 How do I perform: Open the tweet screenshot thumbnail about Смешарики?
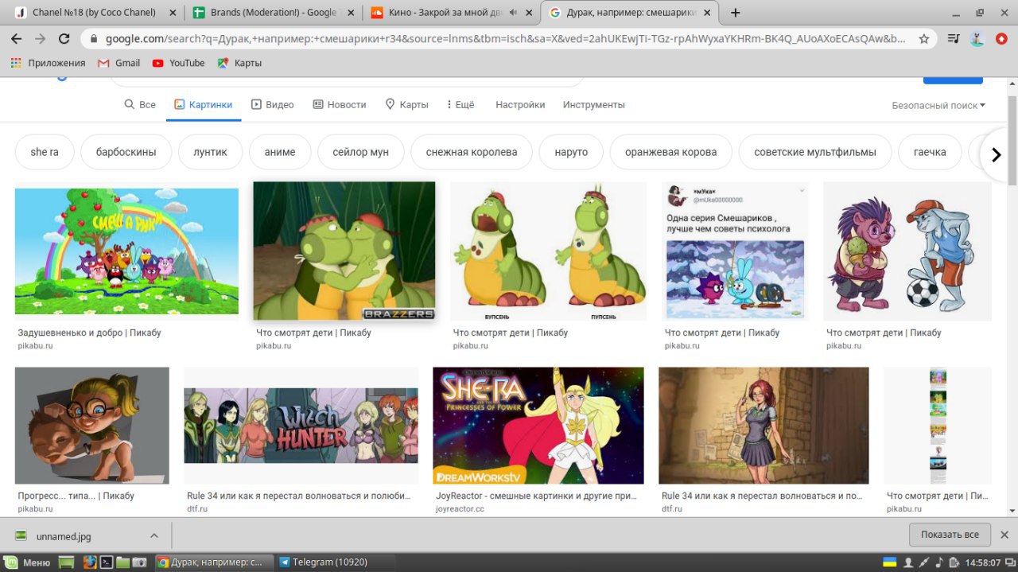point(735,251)
